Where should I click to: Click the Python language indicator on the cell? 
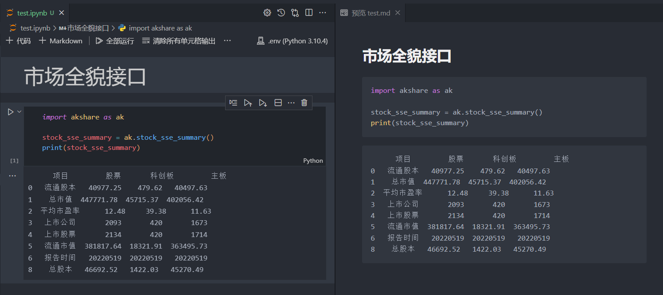[x=313, y=161]
